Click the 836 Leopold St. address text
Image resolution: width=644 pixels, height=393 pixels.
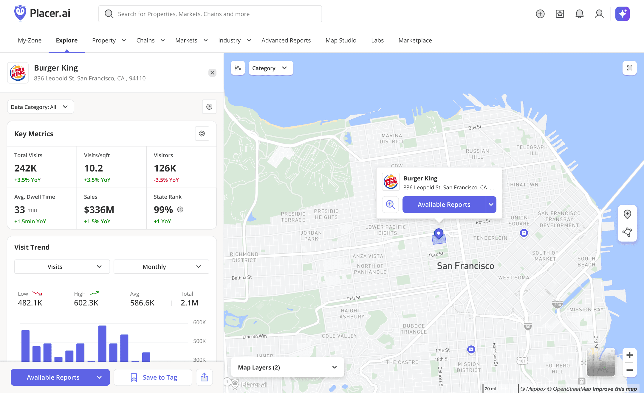tap(90, 78)
